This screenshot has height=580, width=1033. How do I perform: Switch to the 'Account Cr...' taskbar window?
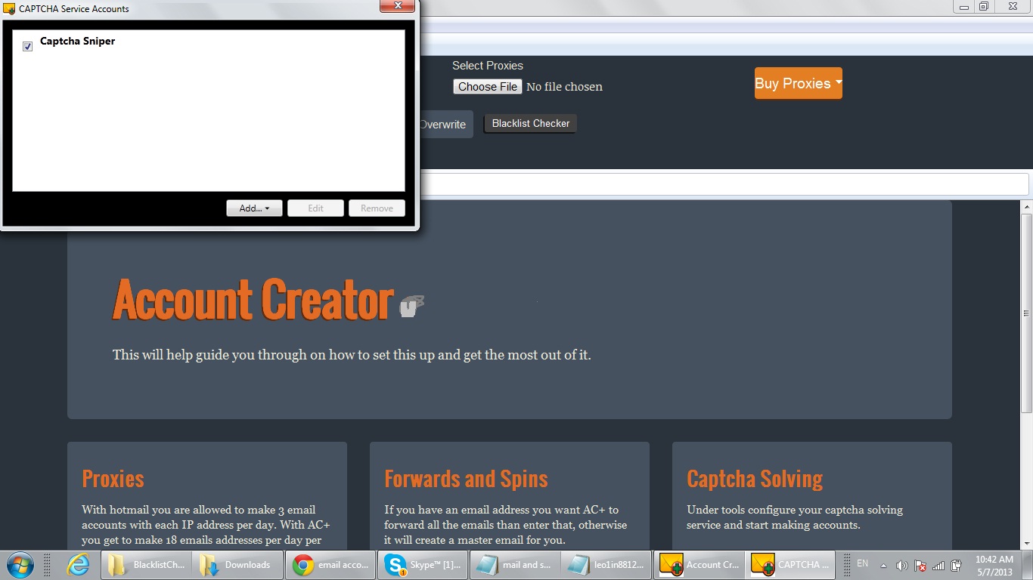click(699, 565)
